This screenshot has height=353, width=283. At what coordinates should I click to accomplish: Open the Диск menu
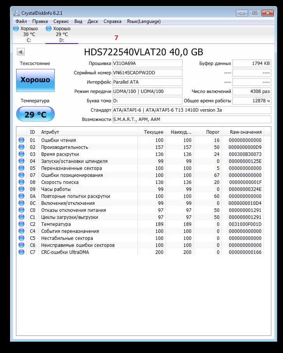[x=93, y=21]
